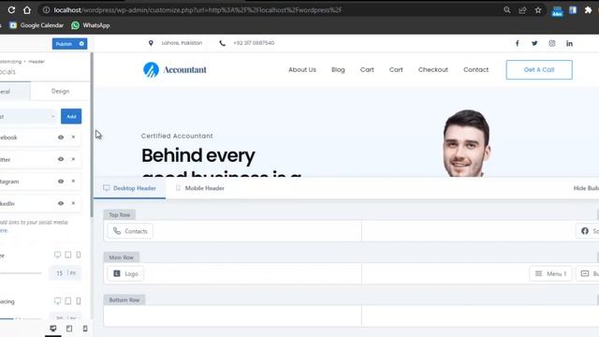Reload the page with browser refresh icon
The image size is (599, 337).
tap(11, 10)
